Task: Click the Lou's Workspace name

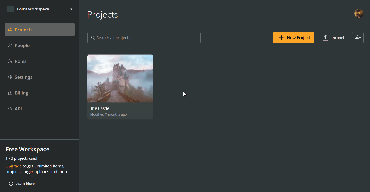Action: 33,9
